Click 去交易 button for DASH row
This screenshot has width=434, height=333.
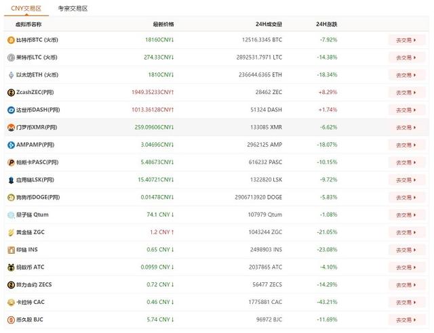pos(406,110)
